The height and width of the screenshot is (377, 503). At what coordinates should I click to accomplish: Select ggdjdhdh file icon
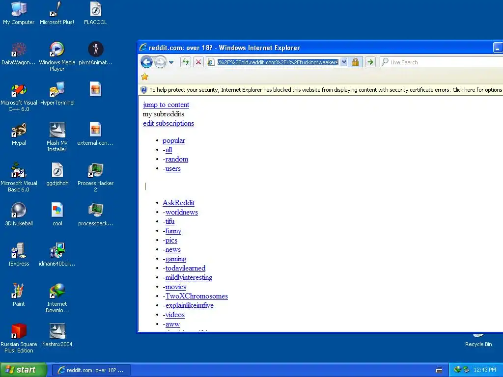coord(57,174)
